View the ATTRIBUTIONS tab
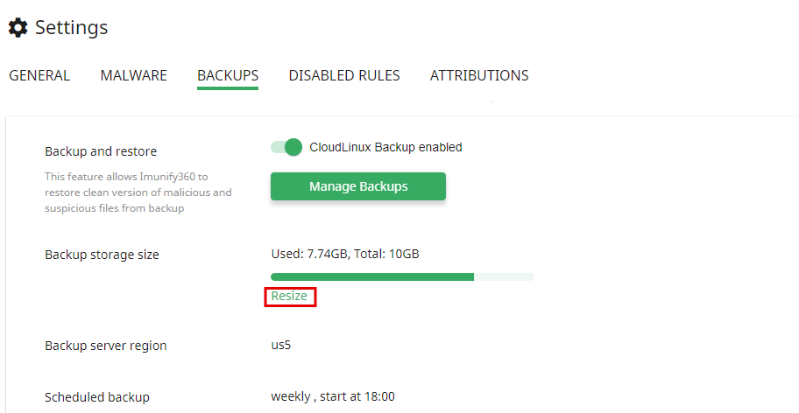Image resolution: width=799 pixels, height=413 pixels. [479, 75]
